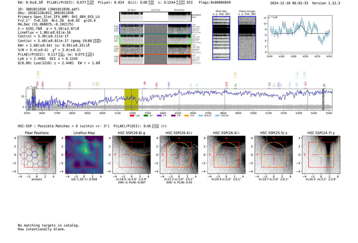358x243 pixels.
Task: Click the hatched gray band near 5460 Å
Action: click(323, 99)
